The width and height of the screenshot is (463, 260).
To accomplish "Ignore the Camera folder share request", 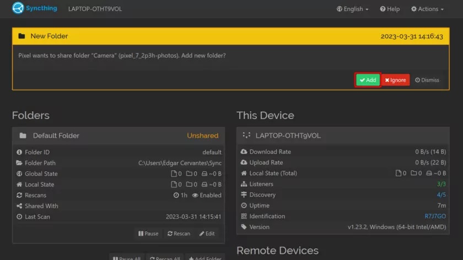I will click(395, 80).
